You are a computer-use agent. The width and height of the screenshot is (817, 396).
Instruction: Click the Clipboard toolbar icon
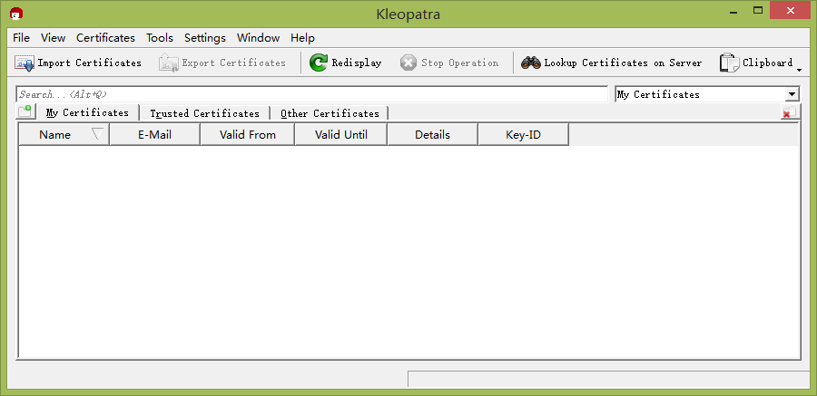pyautogui.click(x=729, y=63)
